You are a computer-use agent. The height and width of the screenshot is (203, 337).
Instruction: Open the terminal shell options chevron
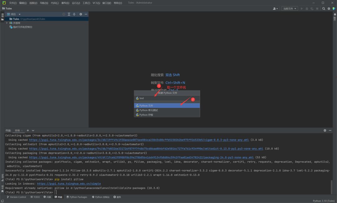(33, 130)
